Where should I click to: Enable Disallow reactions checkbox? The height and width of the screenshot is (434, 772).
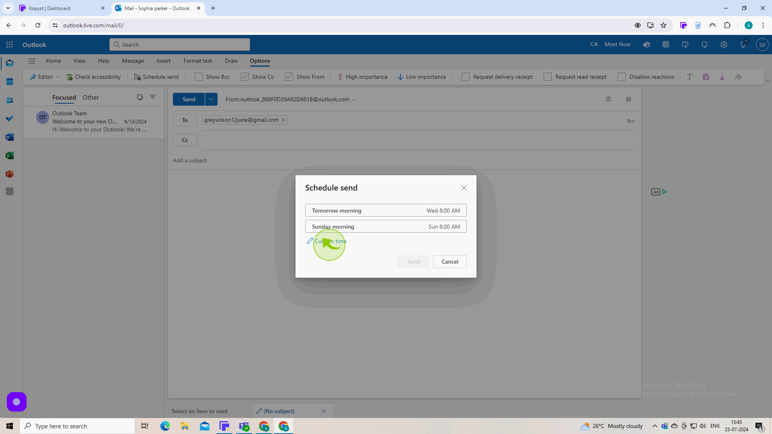[622, 77]
